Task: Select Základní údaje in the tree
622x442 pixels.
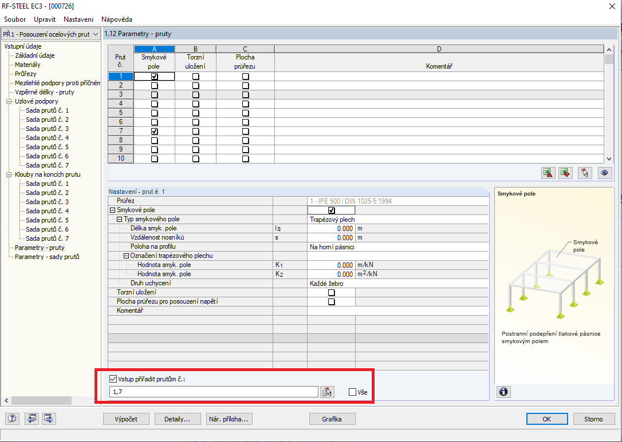Action: pos(35,56)
